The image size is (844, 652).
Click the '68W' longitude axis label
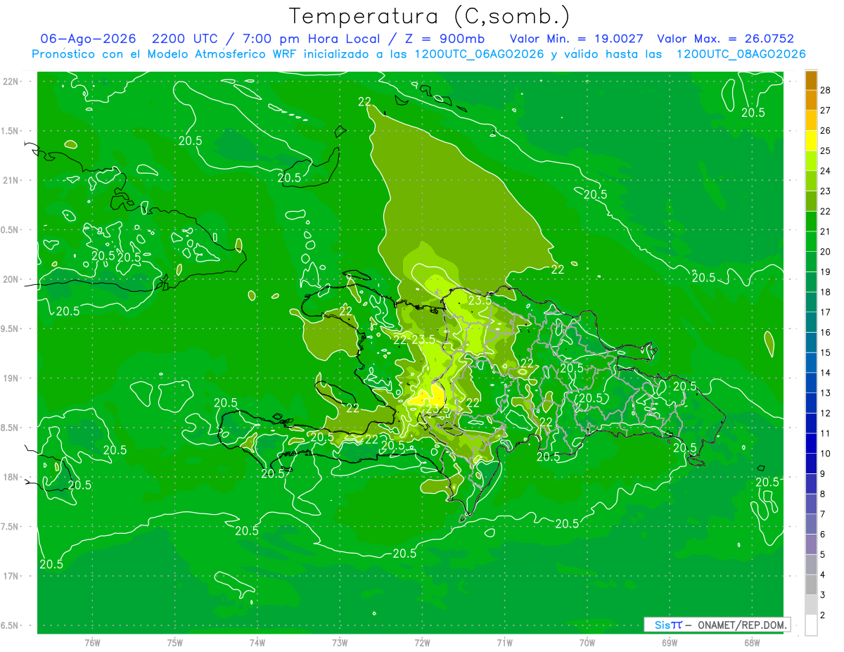[x=752, y=642]
